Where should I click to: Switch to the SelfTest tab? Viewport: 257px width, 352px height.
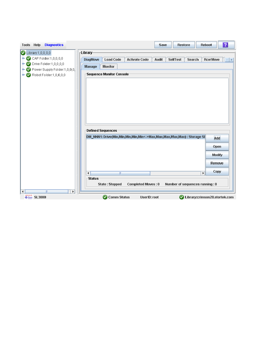tap(175, 60)
